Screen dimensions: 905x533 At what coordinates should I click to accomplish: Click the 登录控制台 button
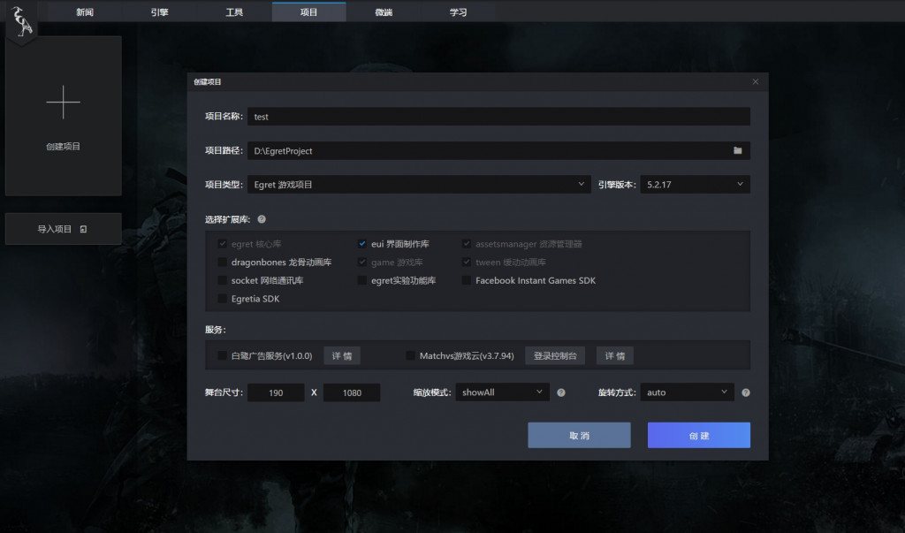[x=555, y=355]
